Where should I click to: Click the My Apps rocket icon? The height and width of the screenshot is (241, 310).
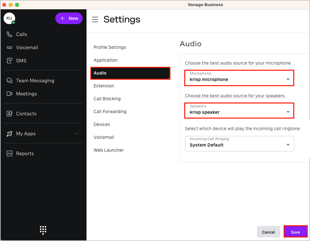pos(9,134)
